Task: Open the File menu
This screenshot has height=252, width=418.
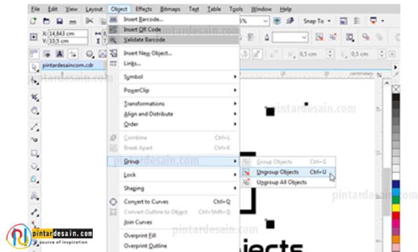Action: 35,9
